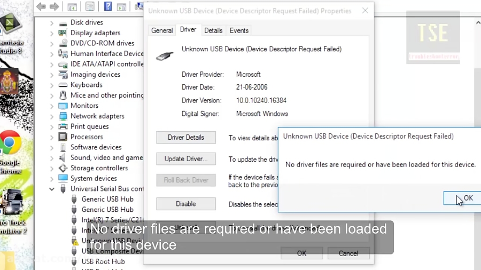Select the Imaging devices category icon
The height and width of the screenshot is (270, 481).
63,74
